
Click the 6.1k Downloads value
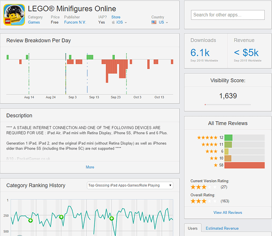pyautogui.click(x=200, y=53)
